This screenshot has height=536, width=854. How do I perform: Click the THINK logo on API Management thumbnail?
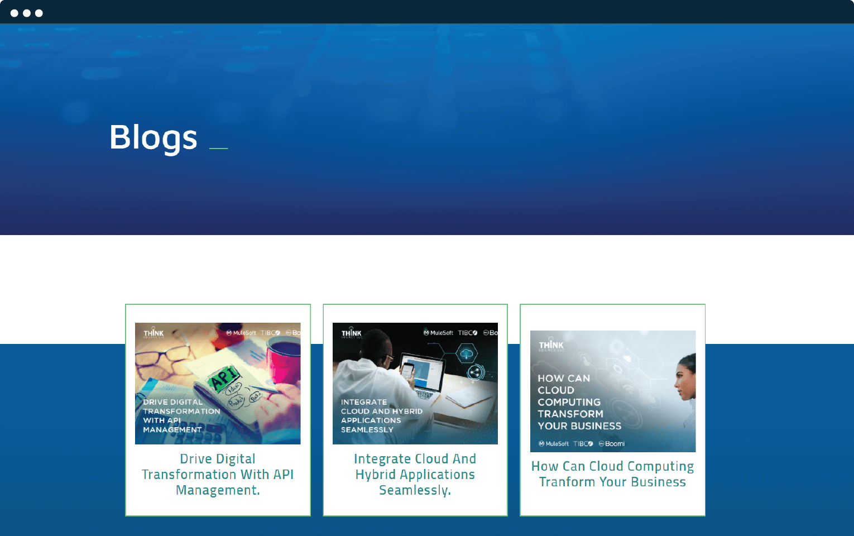point(153,334)
